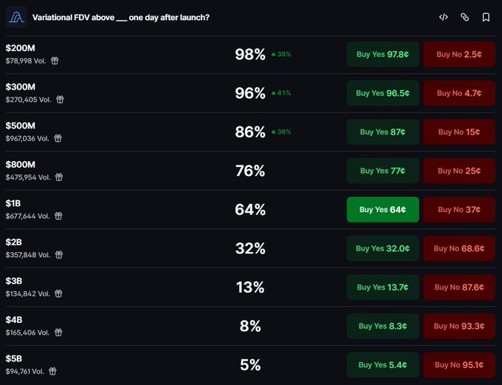Select highlighted Buy Yes 64¢ button

[x=383, y=209]
